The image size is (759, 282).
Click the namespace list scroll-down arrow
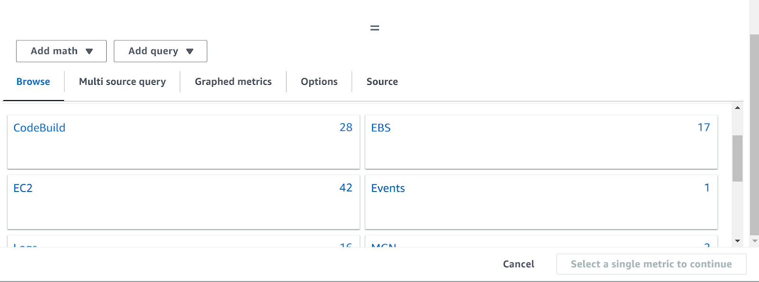(737, 241)
